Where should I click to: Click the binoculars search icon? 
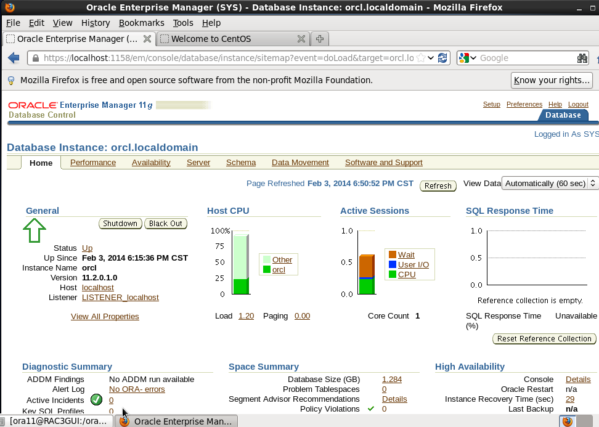coord(582,58)
